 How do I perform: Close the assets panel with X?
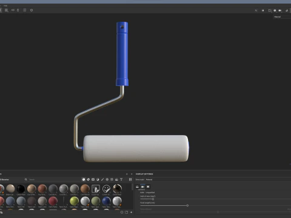(132, 174)
